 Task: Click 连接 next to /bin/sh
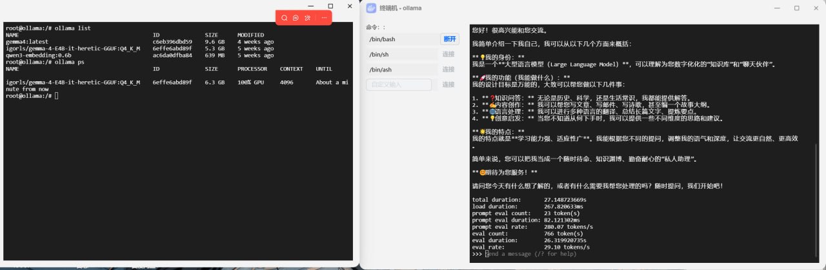(448, 54)
